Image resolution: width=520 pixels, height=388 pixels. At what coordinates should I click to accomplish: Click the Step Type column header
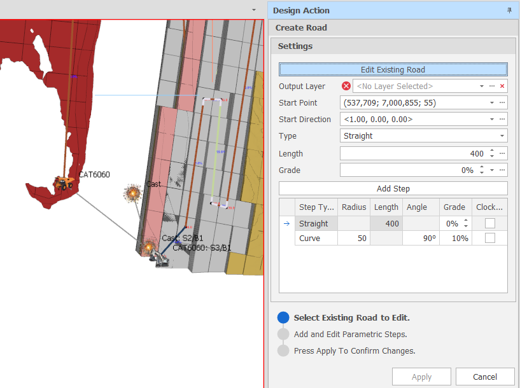[316, 207]
